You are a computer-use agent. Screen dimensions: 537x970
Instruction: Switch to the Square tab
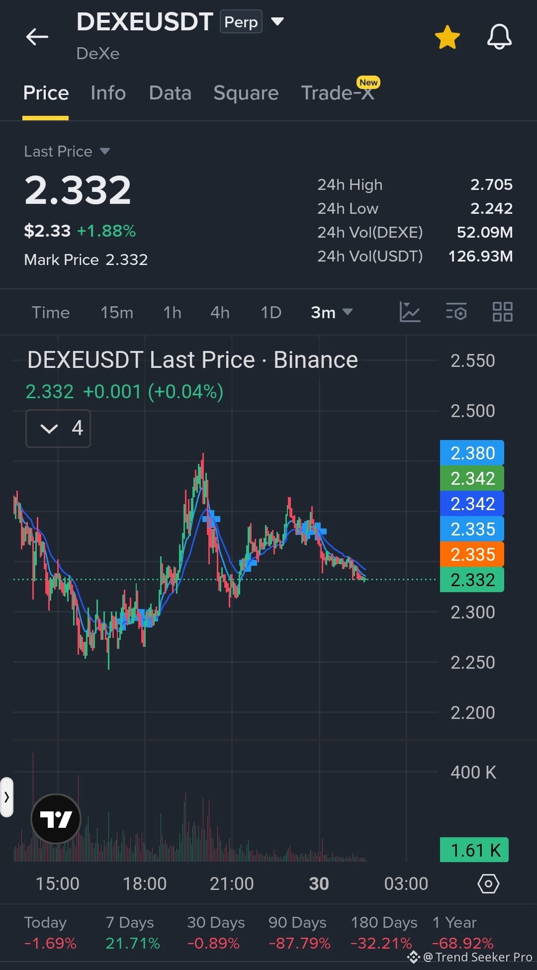[x=246, y=93]
